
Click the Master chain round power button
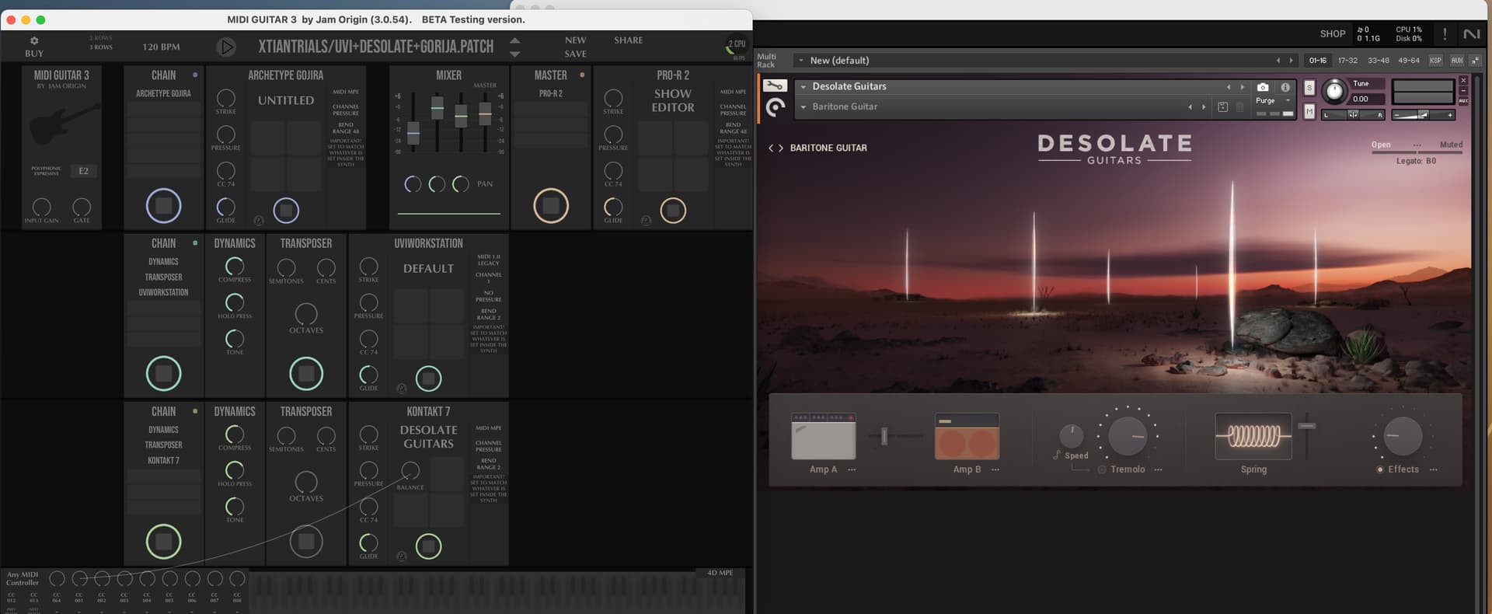tap(551, 206)
